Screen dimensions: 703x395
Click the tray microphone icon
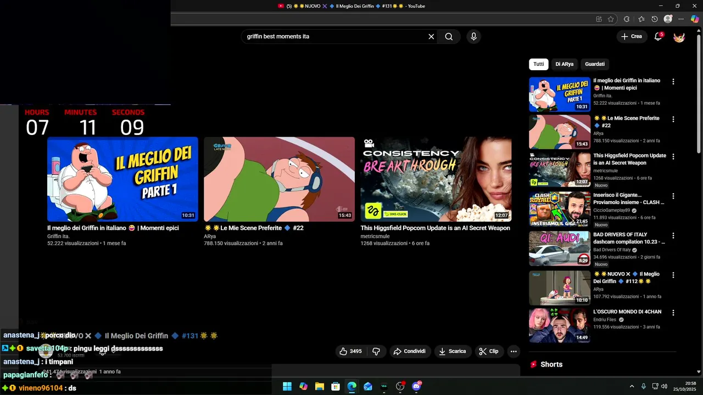point(644,386)
